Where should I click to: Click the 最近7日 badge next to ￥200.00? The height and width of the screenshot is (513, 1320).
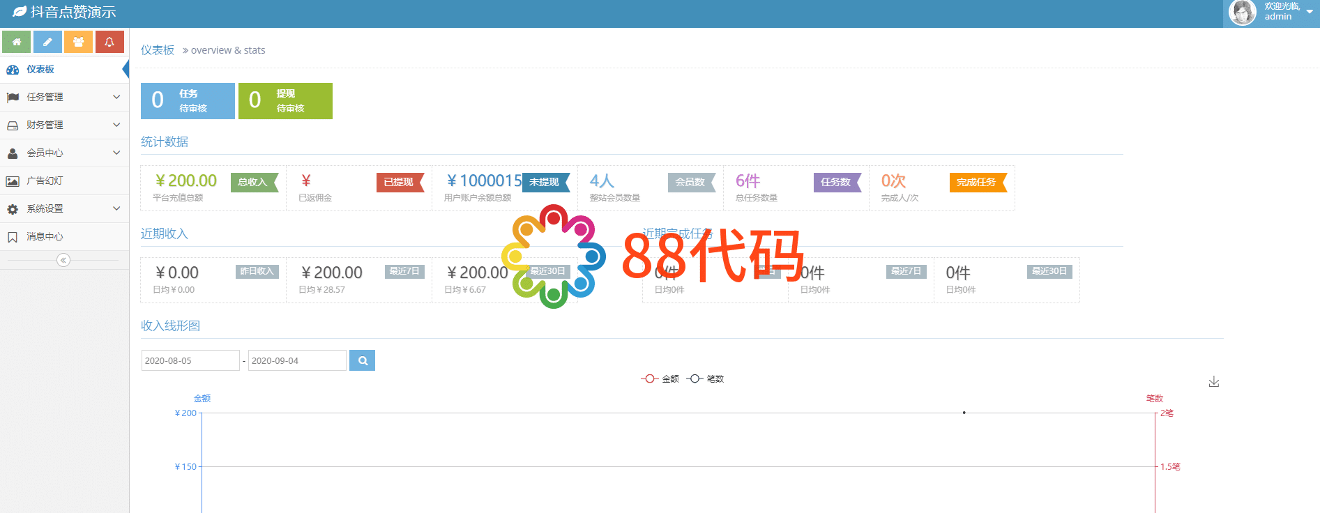(404, 271)
